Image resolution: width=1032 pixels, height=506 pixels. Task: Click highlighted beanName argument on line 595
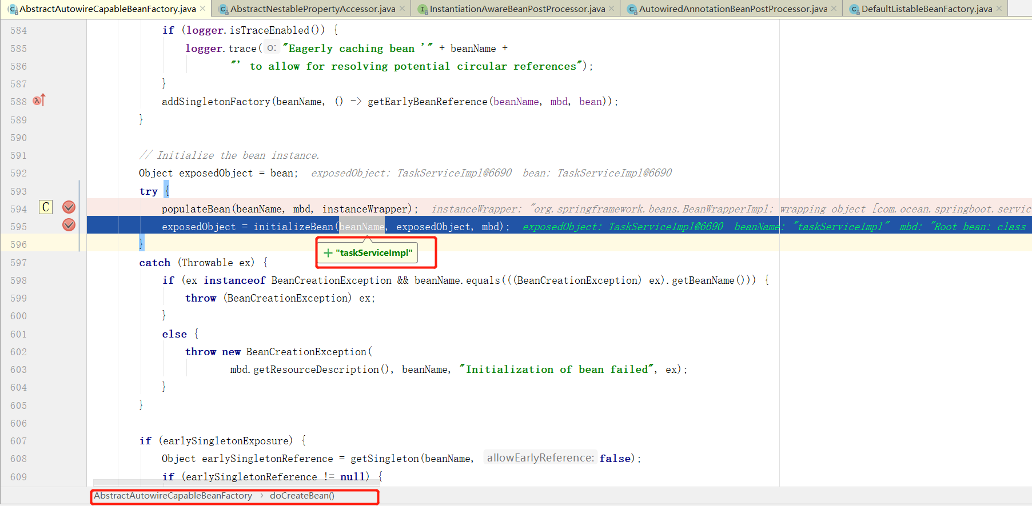tap(362, 227)
